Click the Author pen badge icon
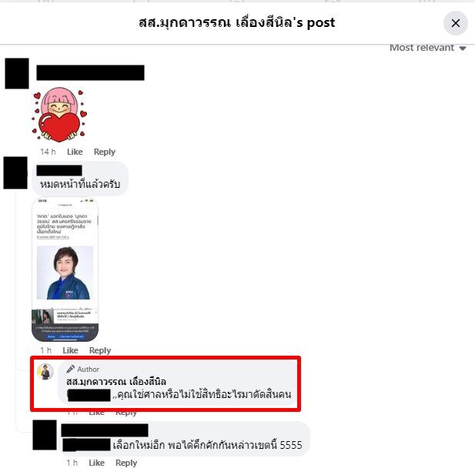Viewport: 475px width, 475px height. (70, 369)
